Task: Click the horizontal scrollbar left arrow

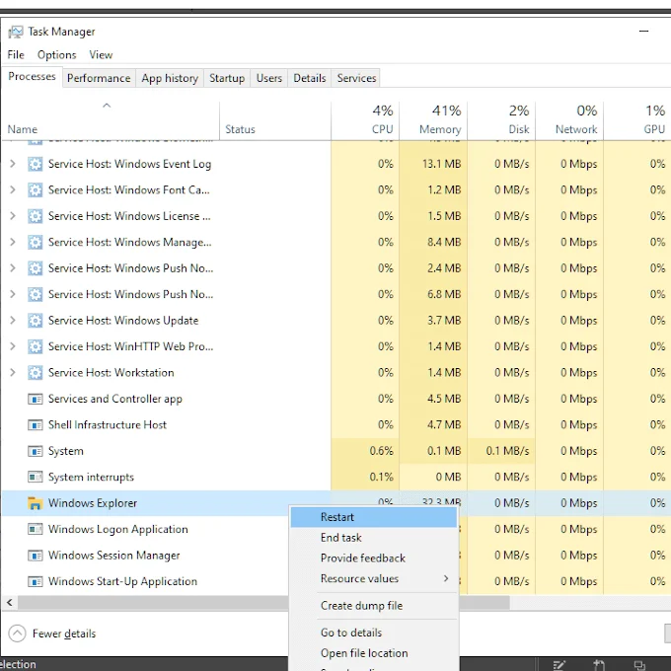Action: coord(10,603)
